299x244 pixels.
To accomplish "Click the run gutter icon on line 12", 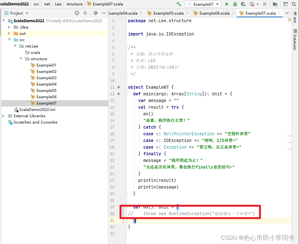I will coord(119,94).
